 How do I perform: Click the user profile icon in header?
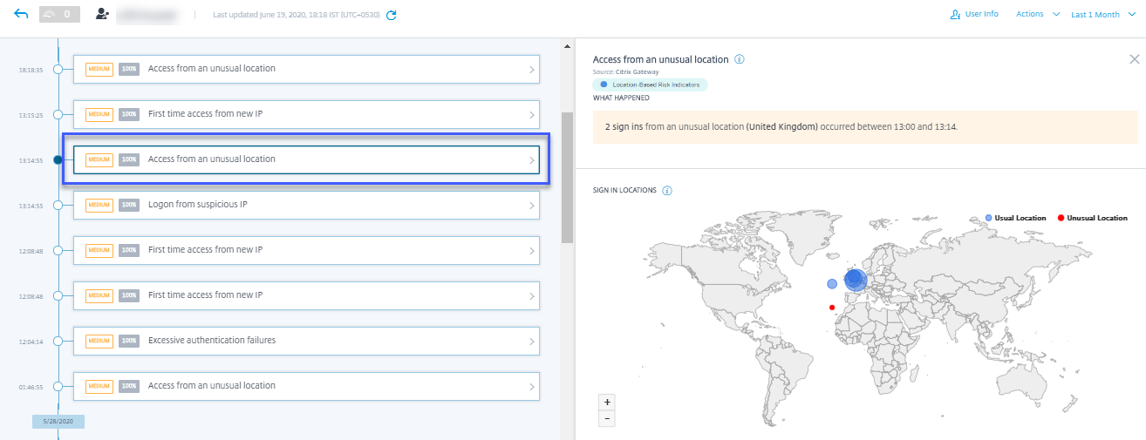click(103, 15)
